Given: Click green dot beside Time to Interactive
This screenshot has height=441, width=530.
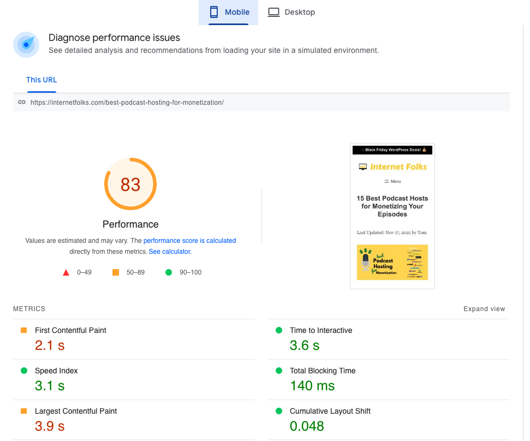Looking at the screenshot, I should [x=279, y=330].
